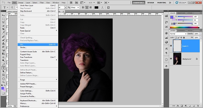Select the Polygonal Lasso tool
Viewport: 203px width, 108px height.
click(3, 22)
